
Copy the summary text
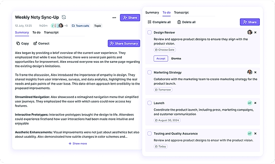pos(22,43)
